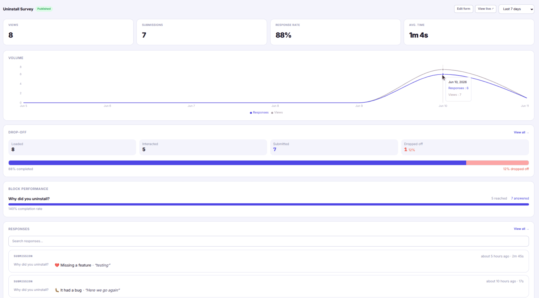Image resolution: width=539 pixels, height=298 pixels.
Task: Click the Jun 10 responses data point
Action: [443, 74]
